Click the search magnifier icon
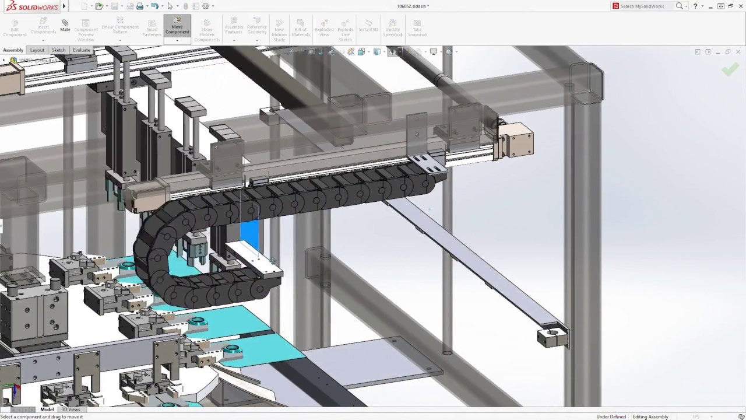 [679, 6]
